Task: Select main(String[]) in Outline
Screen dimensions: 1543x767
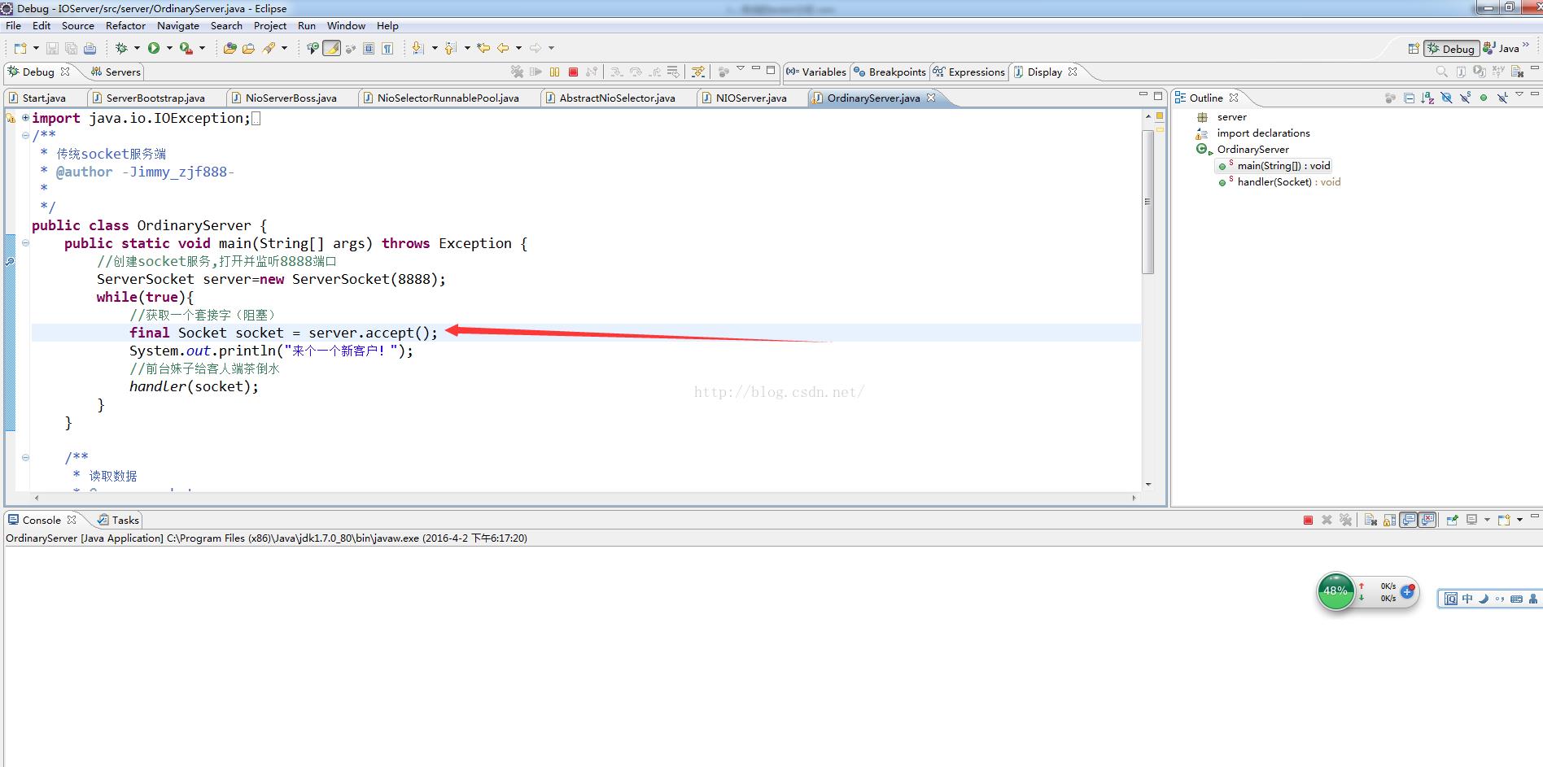Action: pos(1283,166)
